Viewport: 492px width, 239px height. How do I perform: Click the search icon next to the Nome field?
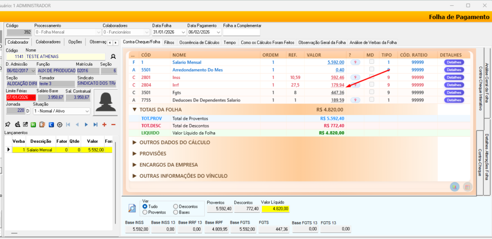(x=114, y=57)
